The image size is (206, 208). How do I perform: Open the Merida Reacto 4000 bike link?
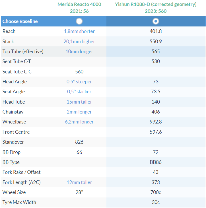coord(79,5)
